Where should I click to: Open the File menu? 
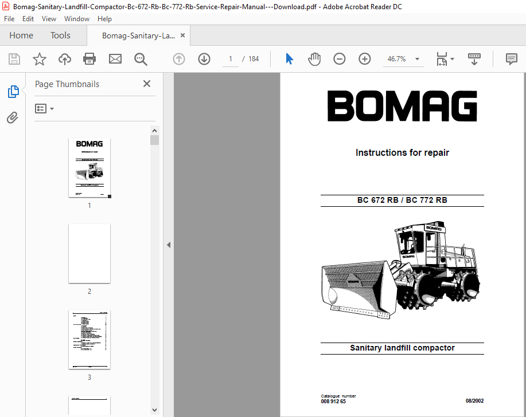9,19
